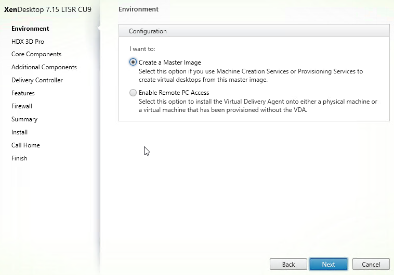Jump to the Additional Components step
Image resolution: width=394 pixels, height=275 pixels.
[44, 67]
